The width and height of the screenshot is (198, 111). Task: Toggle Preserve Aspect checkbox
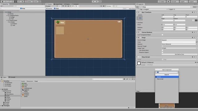click(162, 52)
